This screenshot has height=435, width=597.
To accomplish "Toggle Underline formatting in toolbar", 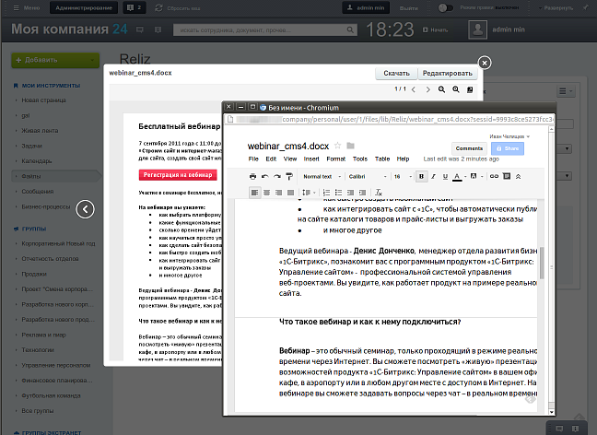I will pyautogui.click(x=447, y=176).
